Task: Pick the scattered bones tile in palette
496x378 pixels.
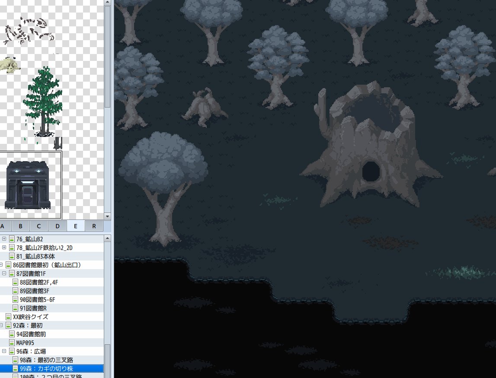Action: 29,31
